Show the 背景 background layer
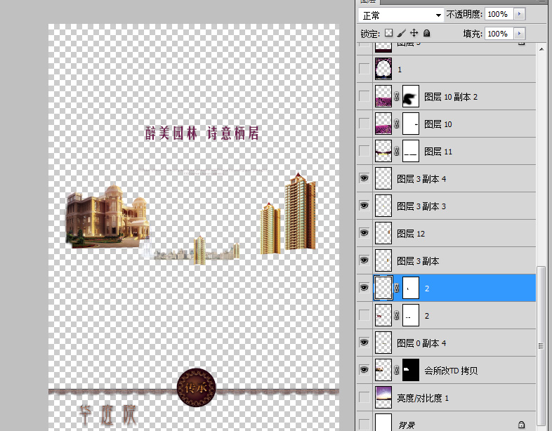Screen dimensions: 552x431 pos(364,424)
